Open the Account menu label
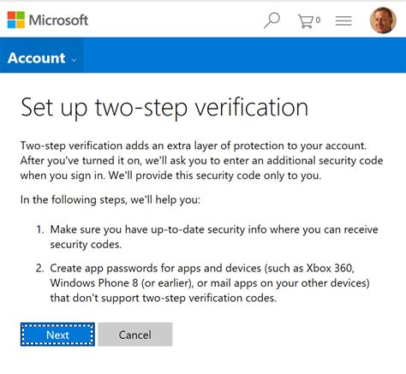Image resolution: width=406 pixels, height=374 pixels. (37, 58)
